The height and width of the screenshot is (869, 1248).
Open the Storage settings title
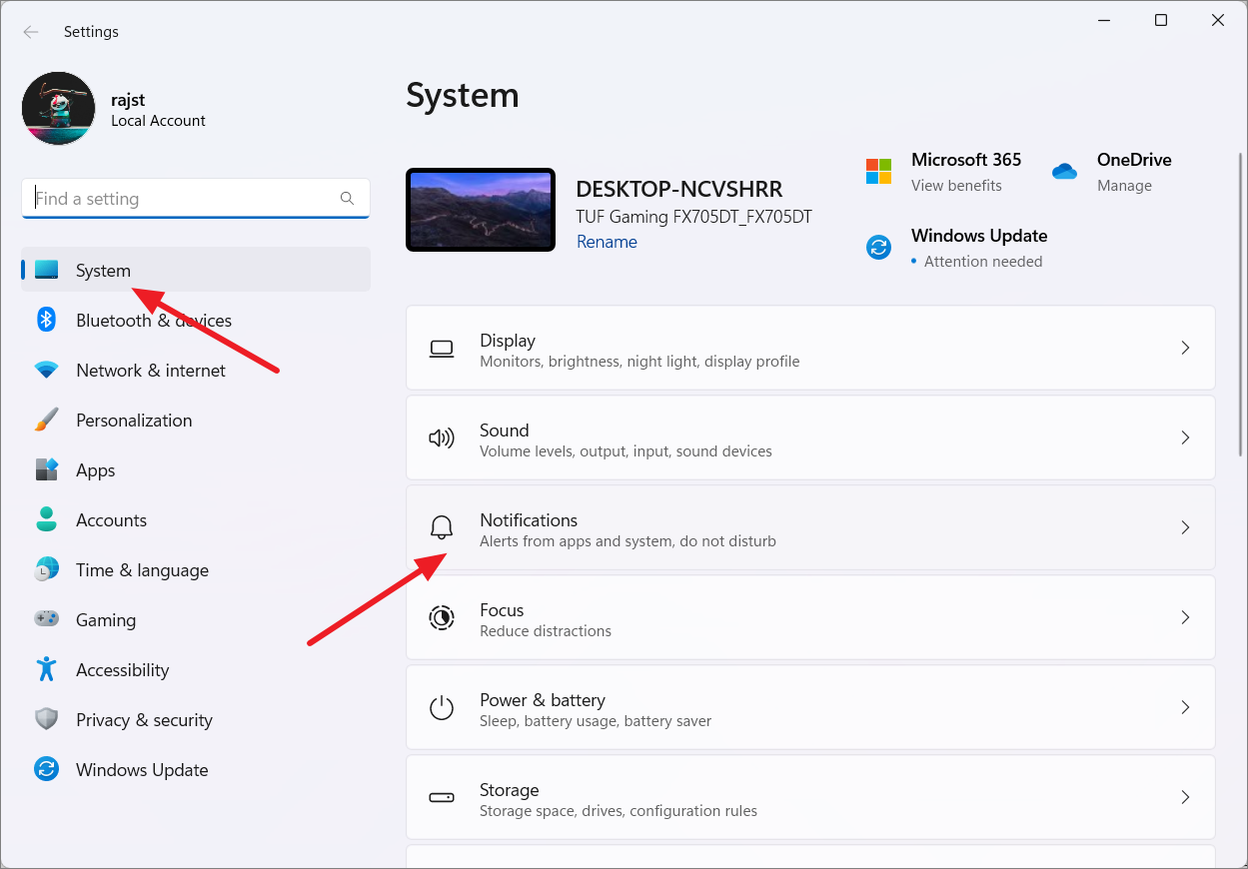click(x=510, y=790)
